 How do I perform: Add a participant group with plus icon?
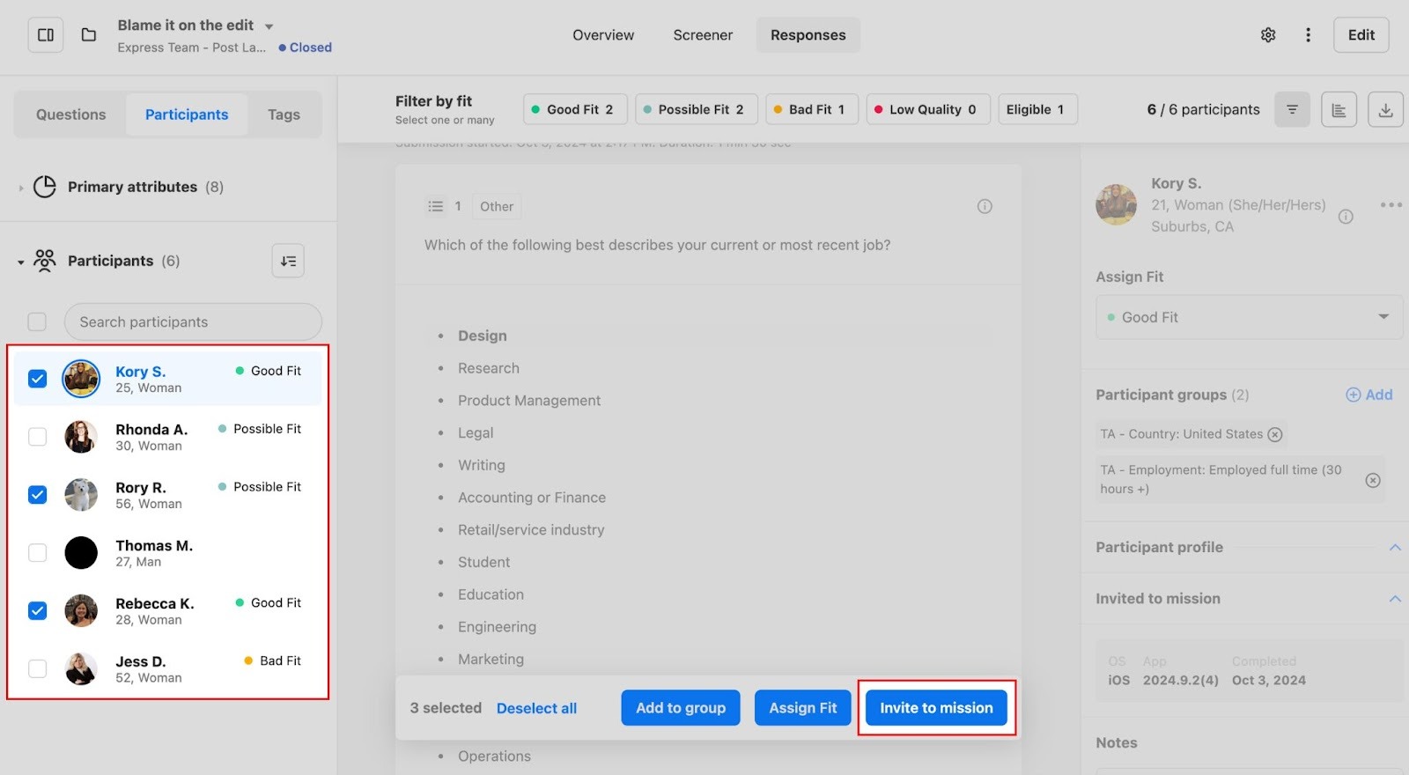[1368, 395]
